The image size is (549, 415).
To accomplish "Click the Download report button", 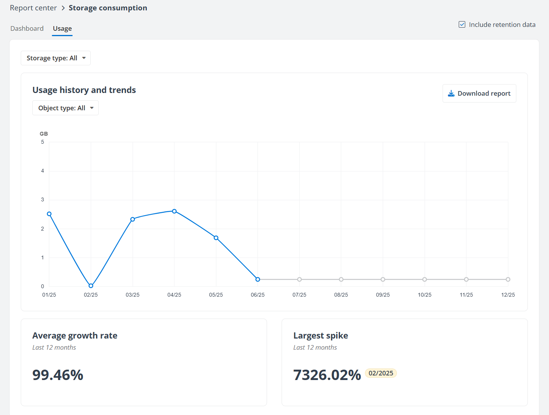I will click(479, 93).
